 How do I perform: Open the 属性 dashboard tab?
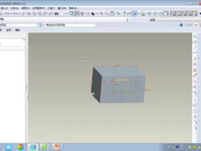point(17,30)
